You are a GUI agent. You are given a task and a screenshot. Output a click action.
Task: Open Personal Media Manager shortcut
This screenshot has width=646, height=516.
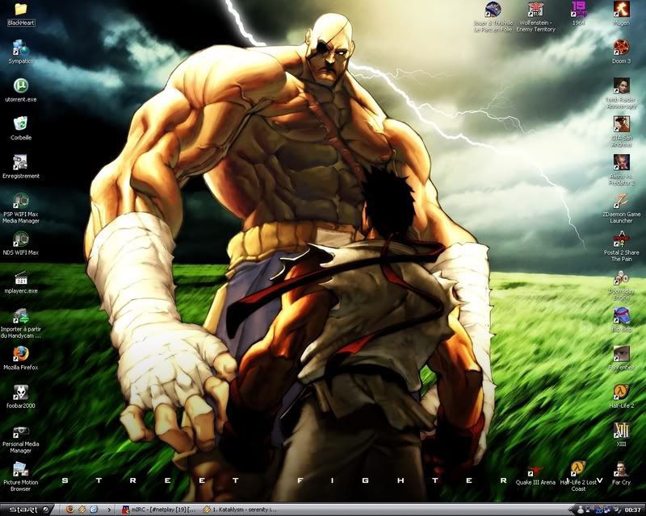[21, 439]
